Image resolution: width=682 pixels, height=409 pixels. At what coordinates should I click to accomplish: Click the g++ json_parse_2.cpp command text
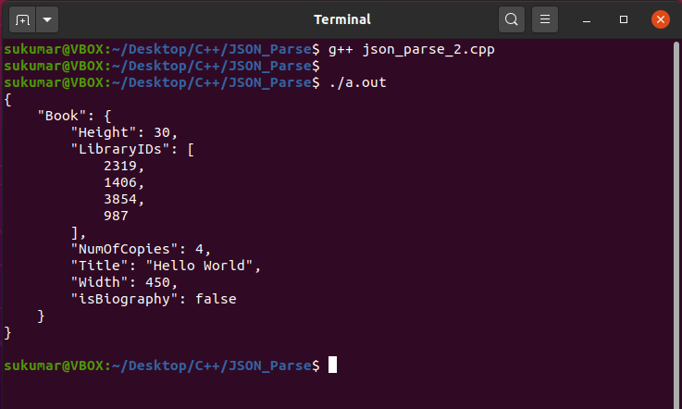click(411, 50)
